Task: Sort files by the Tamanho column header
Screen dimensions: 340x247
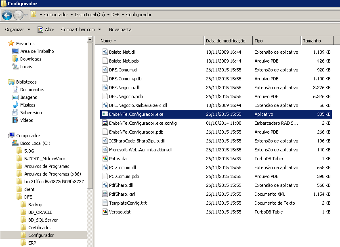Action: coord(317,40)
